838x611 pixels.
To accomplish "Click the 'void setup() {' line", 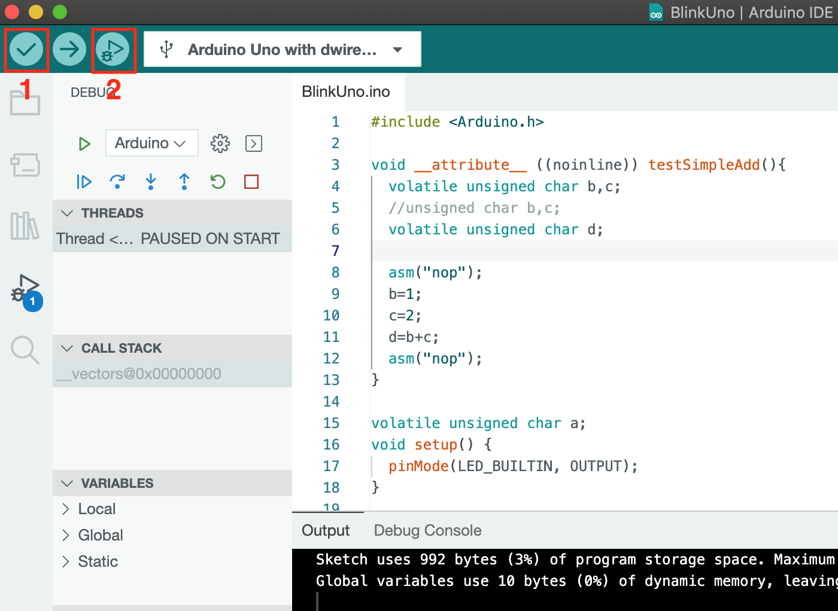I will point(432,445).
